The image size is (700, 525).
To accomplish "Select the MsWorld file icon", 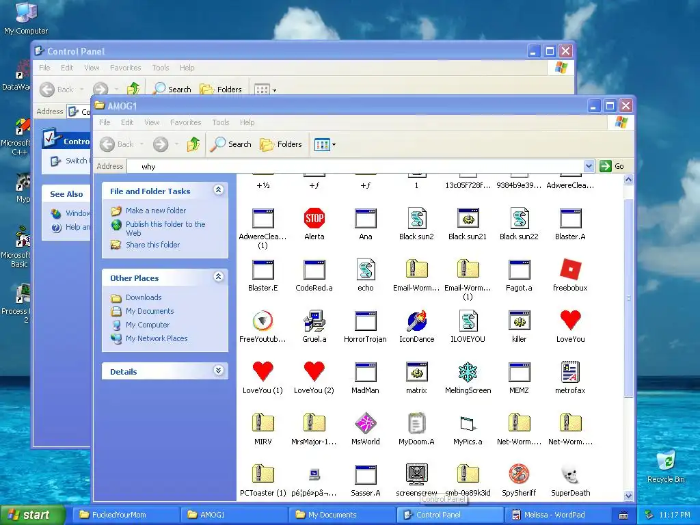I will tap(365, 424).
